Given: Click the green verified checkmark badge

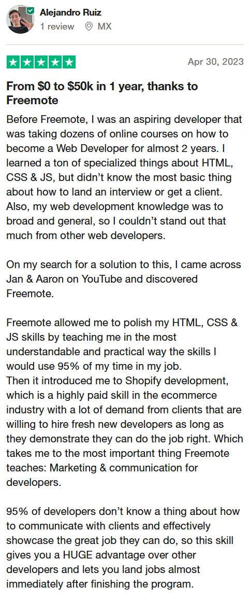Looking at the screenshot, I should tap(31, 9).
